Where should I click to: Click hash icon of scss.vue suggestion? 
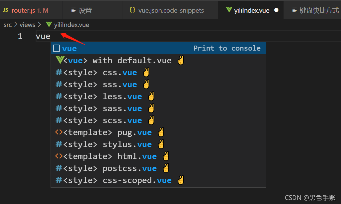59,120
